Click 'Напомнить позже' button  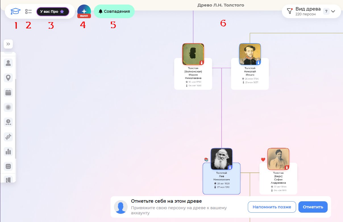[272, 207]
